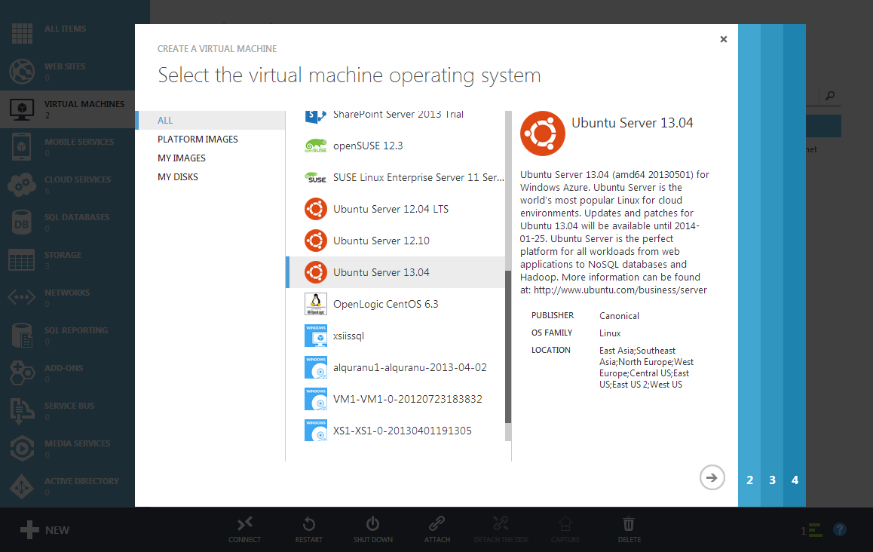Close the Create Virtual Machine dialog
The height and width of the screenshot is (552, 873).
(724, 39)
